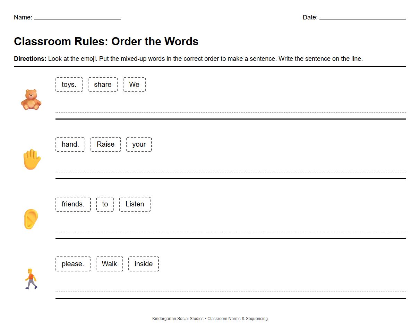The height and width of the screenshot is (335, 420).
Task: Click the 'Walk' word box
Action: pos(109,264)
